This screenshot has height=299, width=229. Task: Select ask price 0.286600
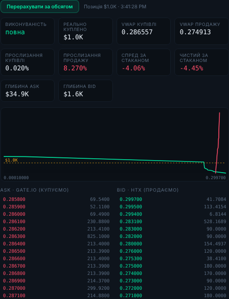14,259
